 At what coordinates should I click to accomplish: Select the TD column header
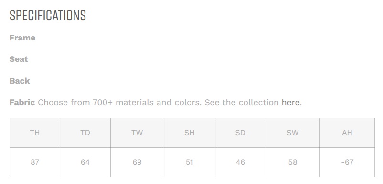click(85, 133)
